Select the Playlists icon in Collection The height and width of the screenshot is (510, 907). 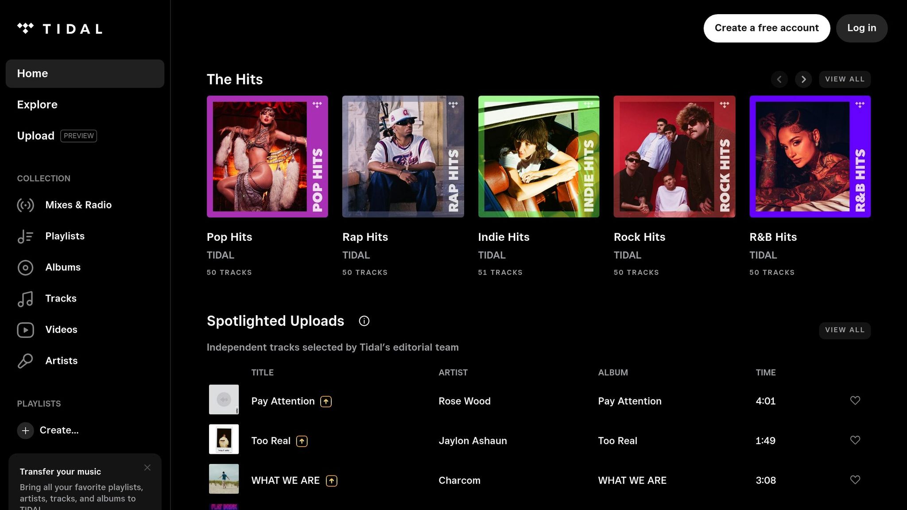click(x=26, y=236)
